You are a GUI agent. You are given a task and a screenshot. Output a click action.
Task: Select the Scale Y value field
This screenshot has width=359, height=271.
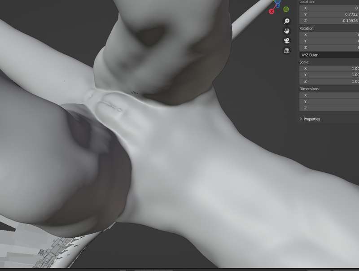(329, 75)
